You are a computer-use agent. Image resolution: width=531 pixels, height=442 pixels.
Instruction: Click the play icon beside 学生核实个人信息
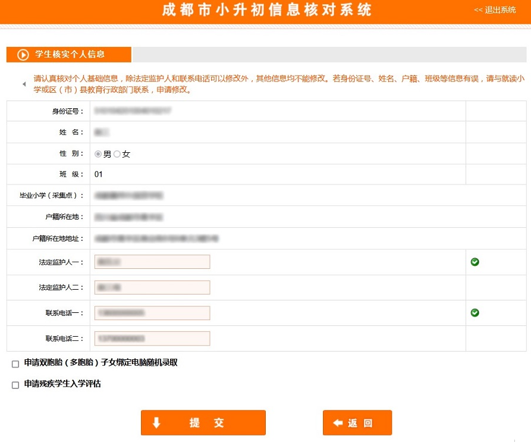pyautogui.click(x=23, y=55)
